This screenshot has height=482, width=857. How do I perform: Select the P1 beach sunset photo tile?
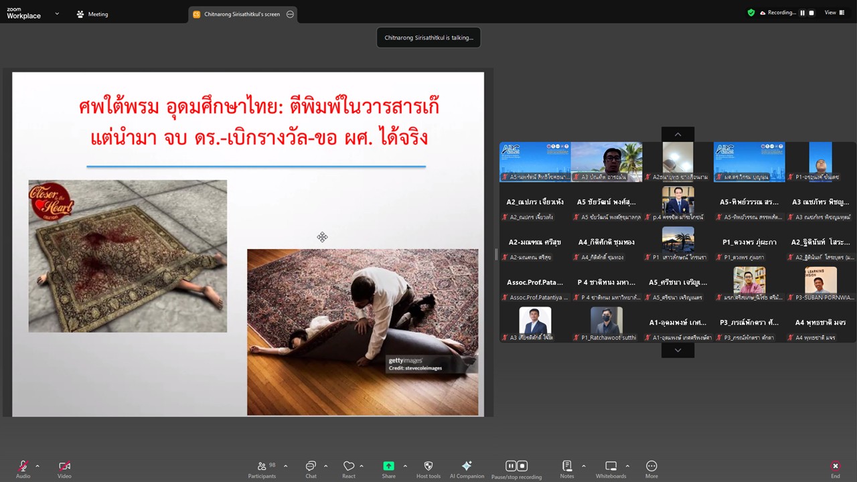tap(678, 243)
